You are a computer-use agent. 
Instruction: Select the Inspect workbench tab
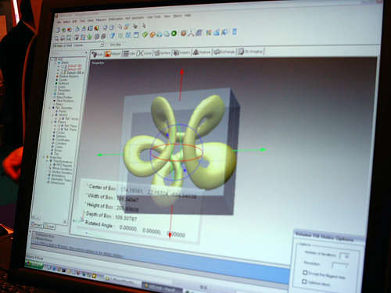click(181, 52)
